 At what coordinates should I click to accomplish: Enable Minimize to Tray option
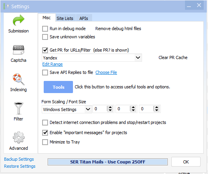tap(45, 142)
